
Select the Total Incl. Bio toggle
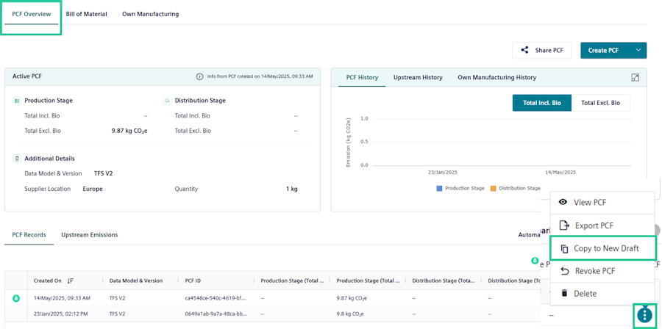(x=541, y=103)
